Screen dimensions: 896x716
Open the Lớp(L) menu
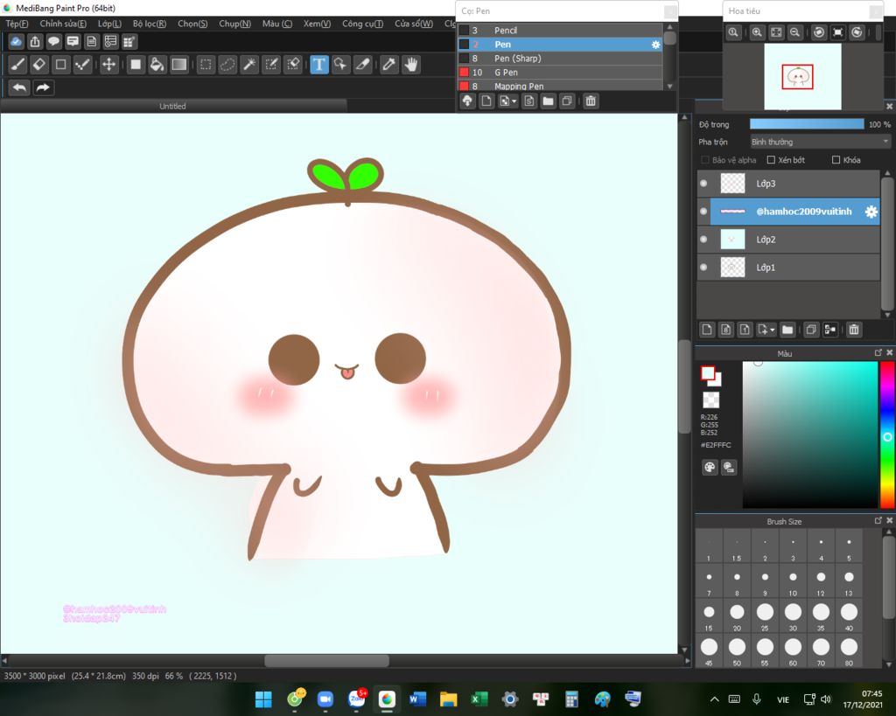point(109,24)
